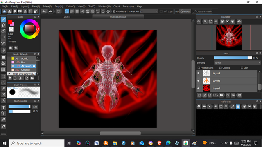Zoom in using Navigator panel icon
This screenshot has width=262, height=147.
coord(206,22)
